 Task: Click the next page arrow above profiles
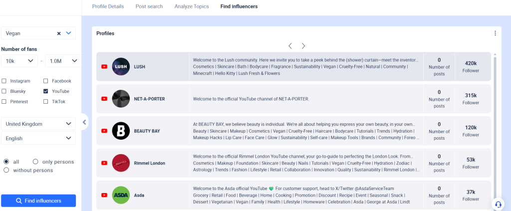click(x=303, y=46)
